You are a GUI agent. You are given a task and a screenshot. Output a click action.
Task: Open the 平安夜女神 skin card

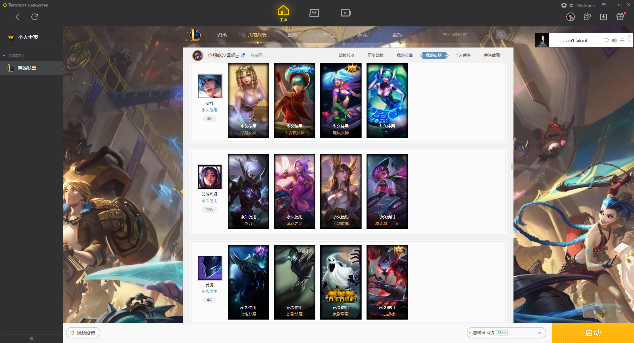pyautogui.click(x=295, y=101)
